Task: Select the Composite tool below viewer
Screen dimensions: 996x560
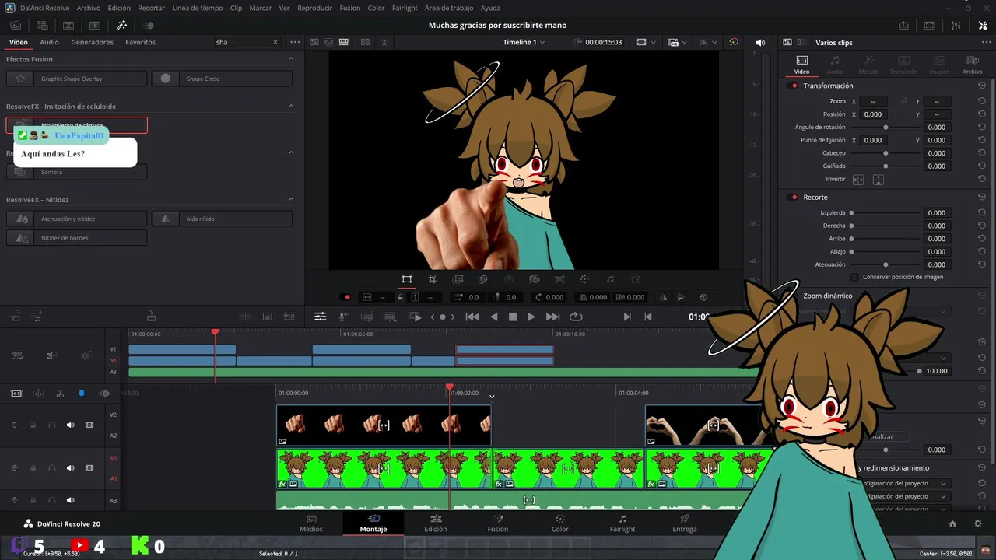Action: point(482,279)
